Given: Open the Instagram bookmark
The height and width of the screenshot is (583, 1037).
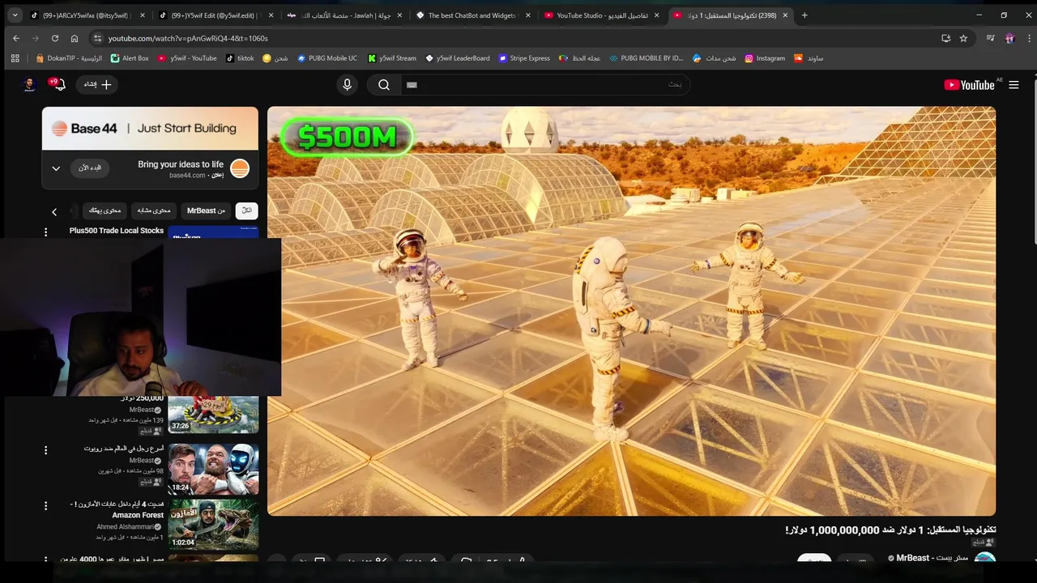Looking at the screenshot, I should pyautogui.click(x=765, y=58).
